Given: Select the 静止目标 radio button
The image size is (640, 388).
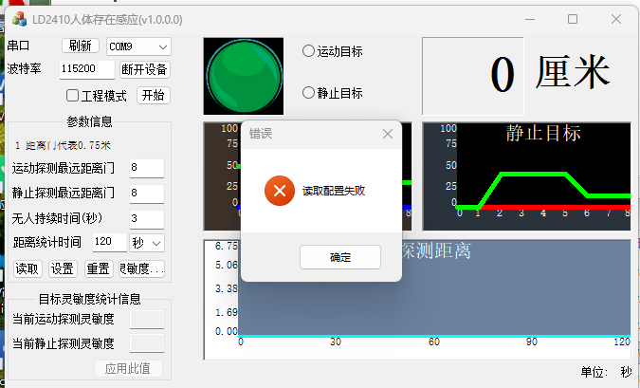Looking at the screenshot, I should pos(308,93).
